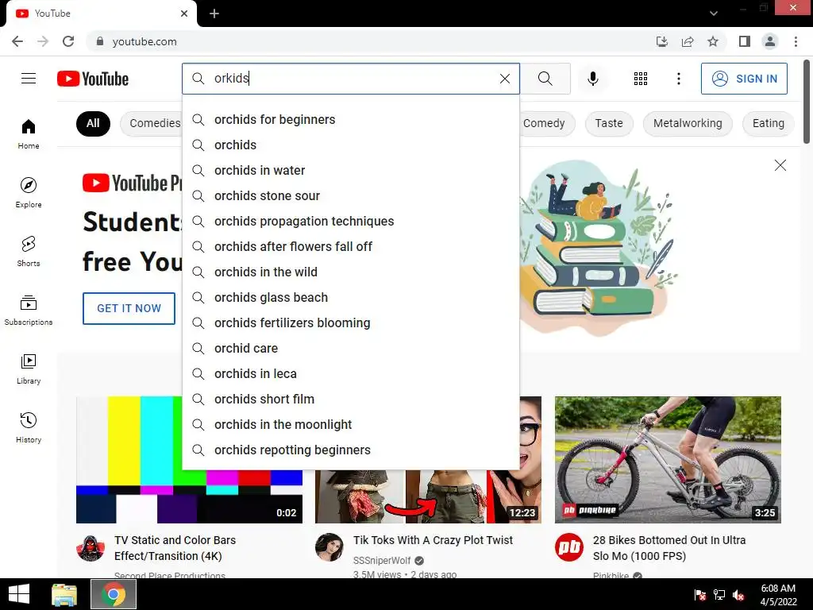
Task: Open Library in the sidebar
Action: pyautogui.click(x=29, y=369)
